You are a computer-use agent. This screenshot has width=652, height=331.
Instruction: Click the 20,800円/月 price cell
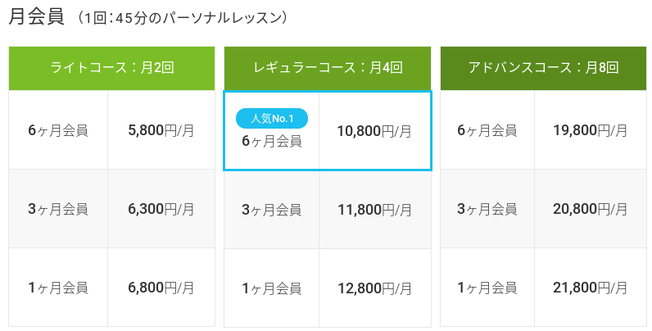pyautogui.click(x=591, y=209)
